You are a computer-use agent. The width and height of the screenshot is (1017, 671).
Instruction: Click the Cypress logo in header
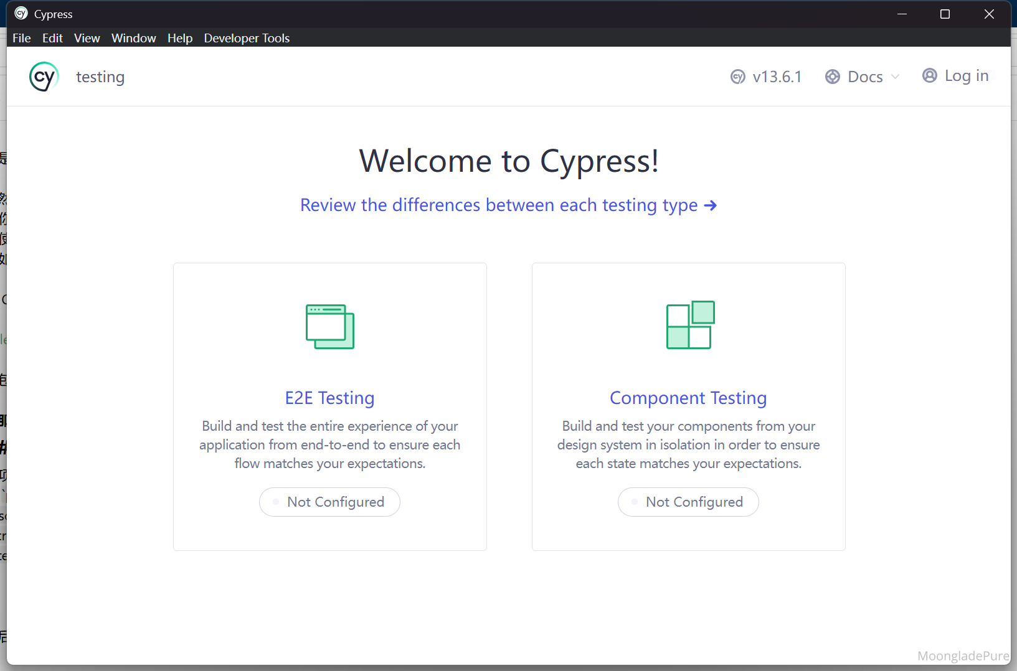44,77
